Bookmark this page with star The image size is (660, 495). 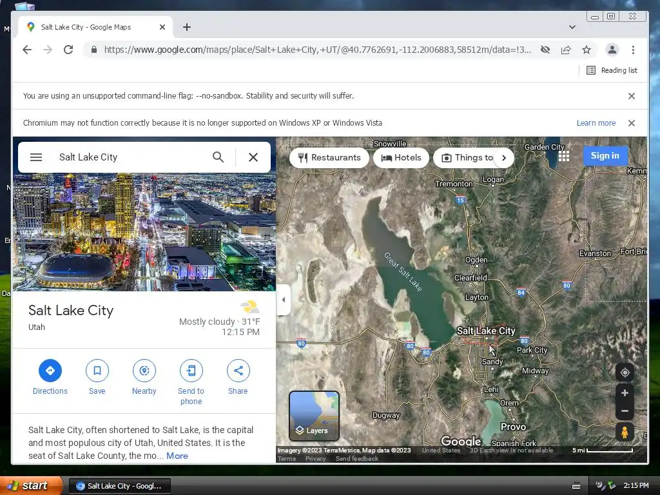587,50
